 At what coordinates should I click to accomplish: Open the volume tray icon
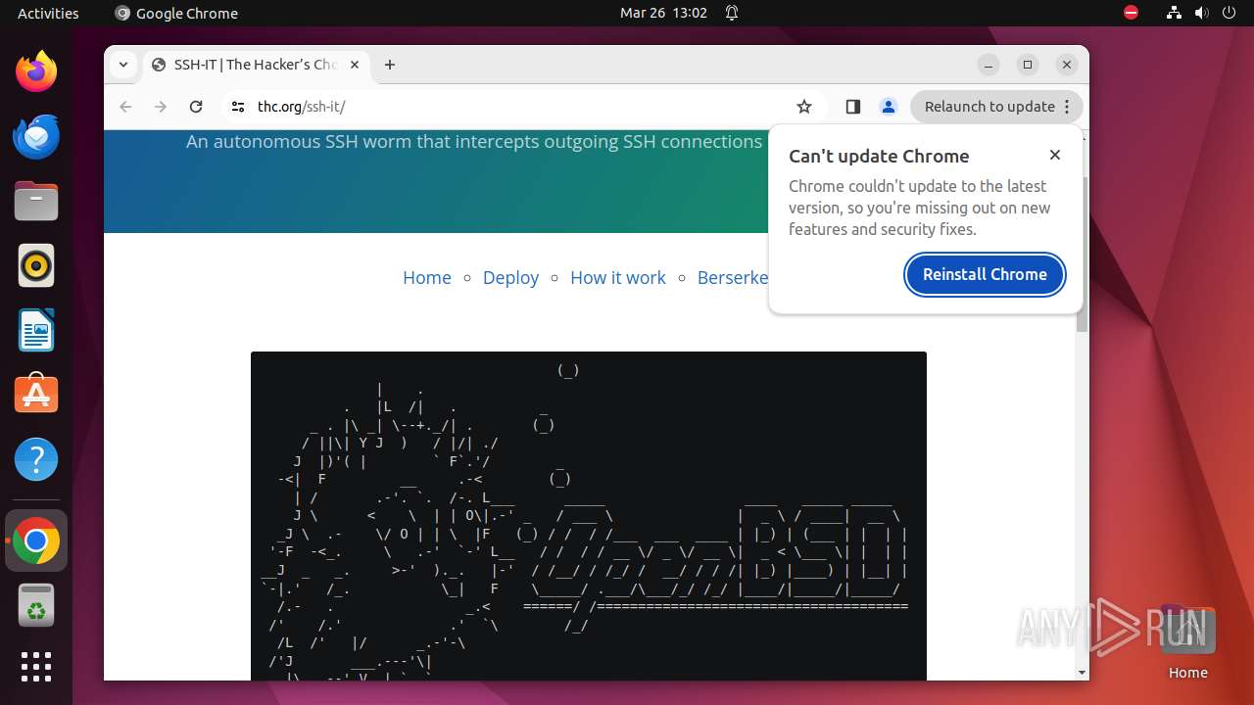coord(1201,13)
